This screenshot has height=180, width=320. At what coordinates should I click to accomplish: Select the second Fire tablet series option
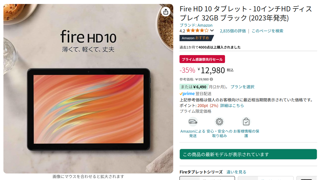click(x=265, y=178)
